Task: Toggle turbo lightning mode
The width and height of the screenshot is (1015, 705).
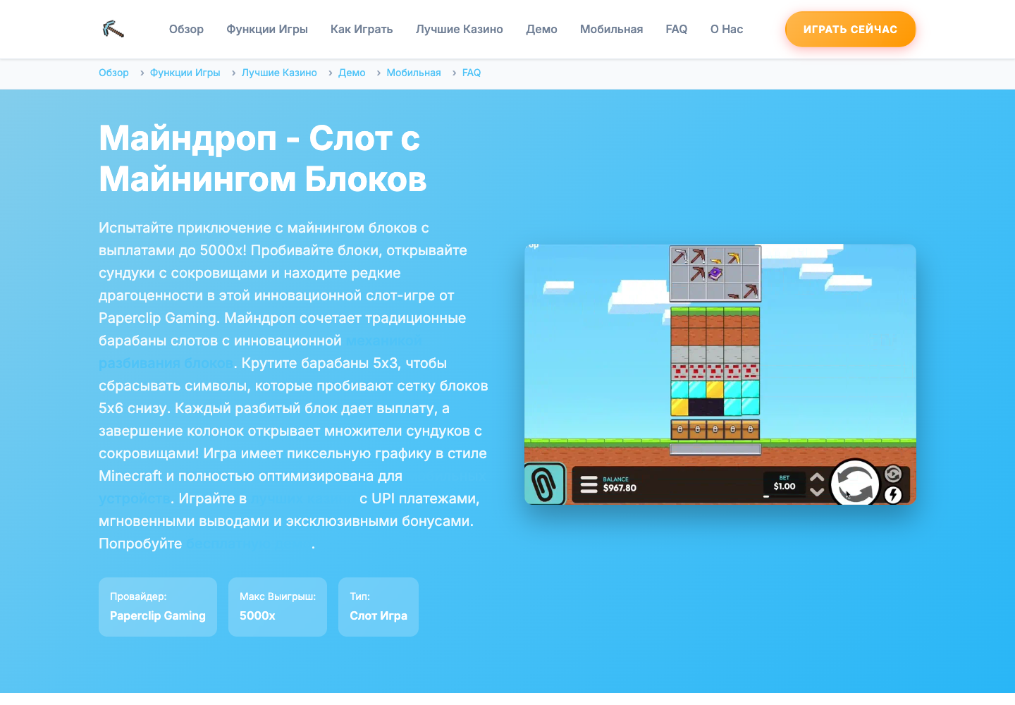Action: point(893,495)
